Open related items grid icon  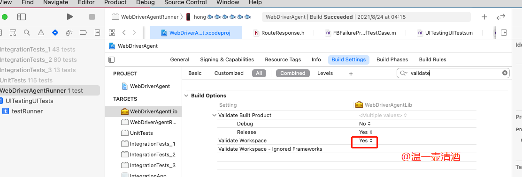point(112,33)
